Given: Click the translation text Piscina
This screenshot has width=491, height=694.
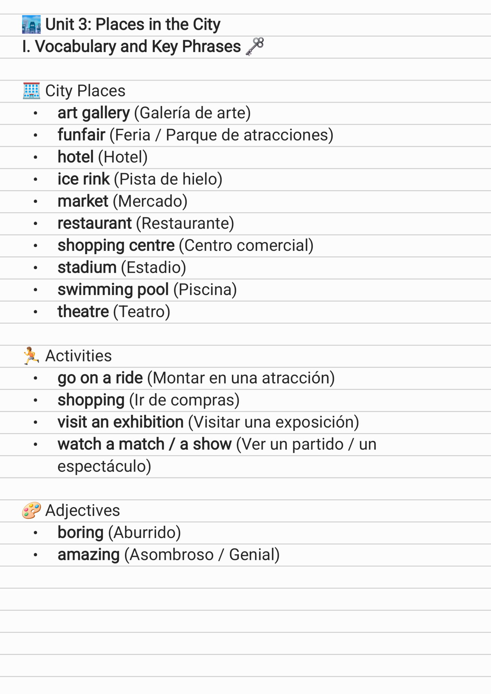Looking at the screenshot, I should [205, 289].
